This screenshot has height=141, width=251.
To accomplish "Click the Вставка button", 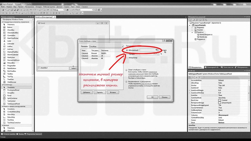I will click(113, 92).
